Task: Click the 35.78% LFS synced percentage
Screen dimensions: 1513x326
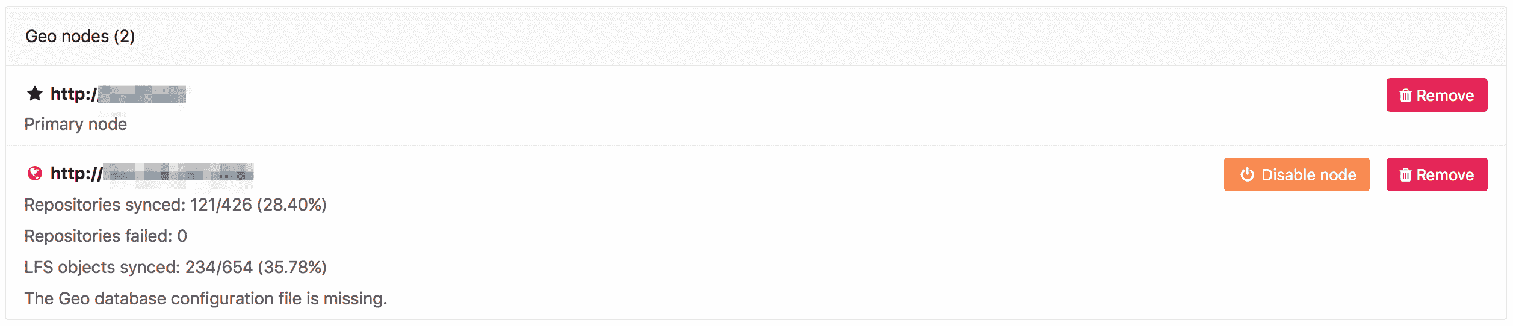Action: pos(292,268)
